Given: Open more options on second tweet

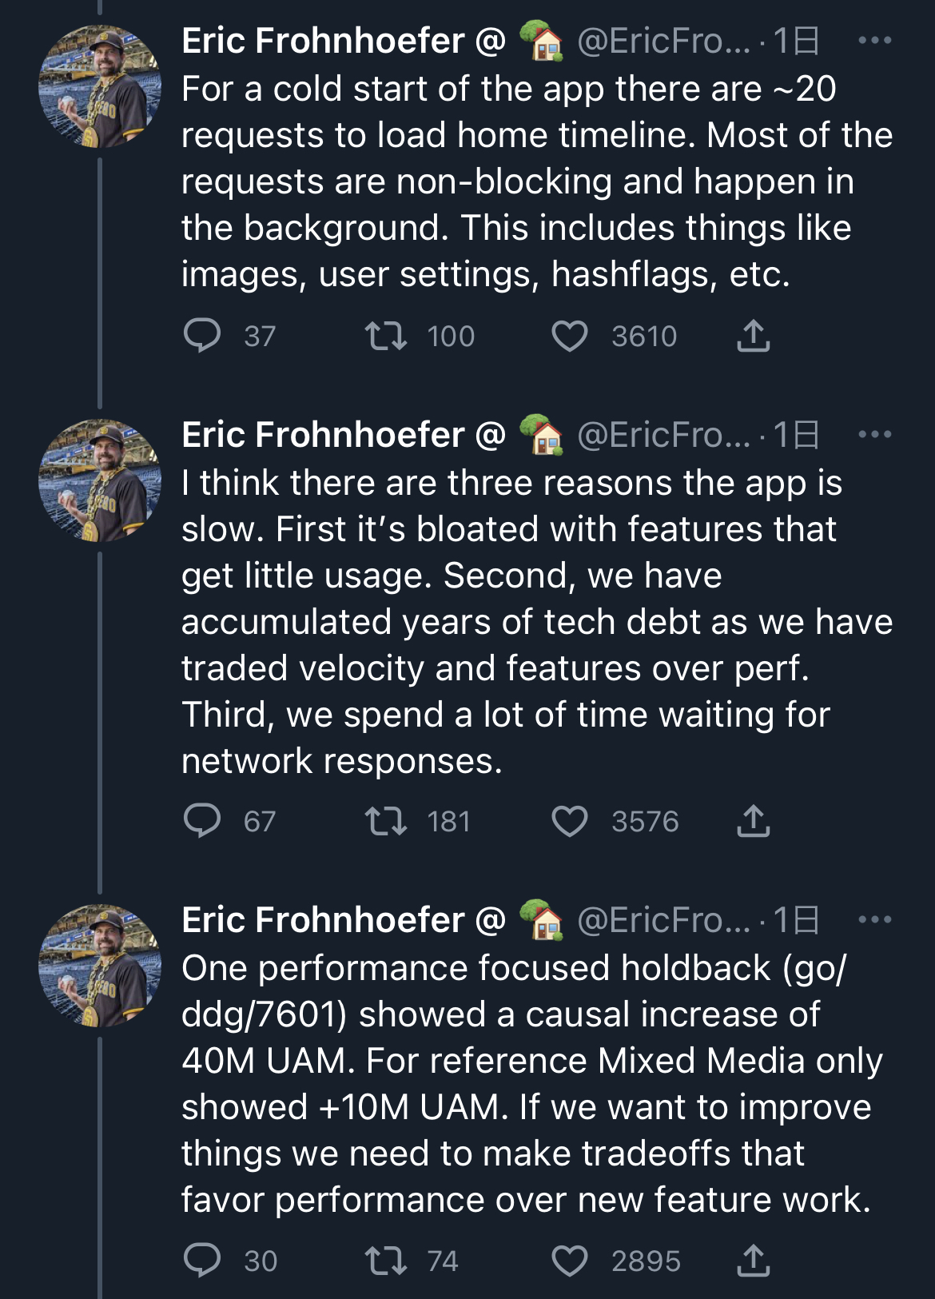Looking at the screenshot, I should pos(874,435).
